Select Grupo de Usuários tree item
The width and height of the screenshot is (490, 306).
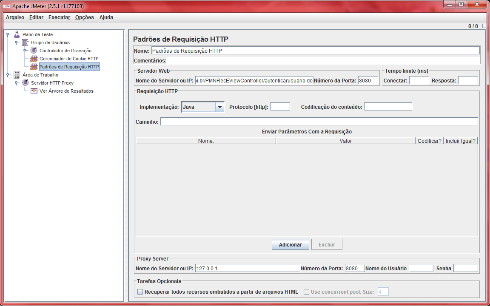pyautogui.click(x=50, y=42)
